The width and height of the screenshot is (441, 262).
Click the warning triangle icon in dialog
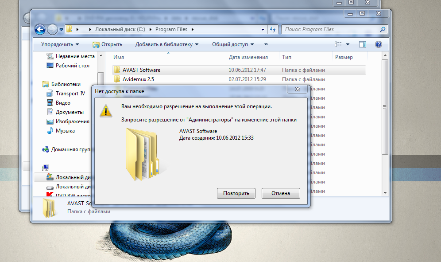click(x=106, y=111)
